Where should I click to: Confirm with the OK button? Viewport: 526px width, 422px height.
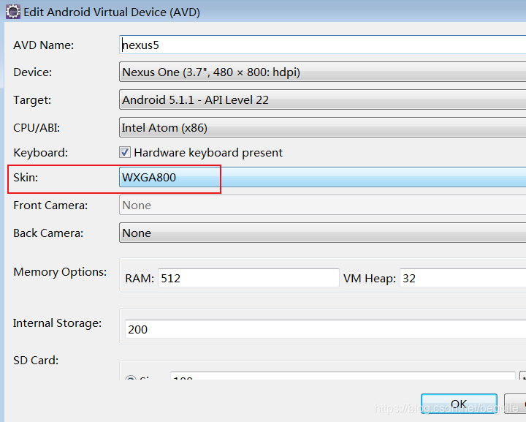point(459,404)
